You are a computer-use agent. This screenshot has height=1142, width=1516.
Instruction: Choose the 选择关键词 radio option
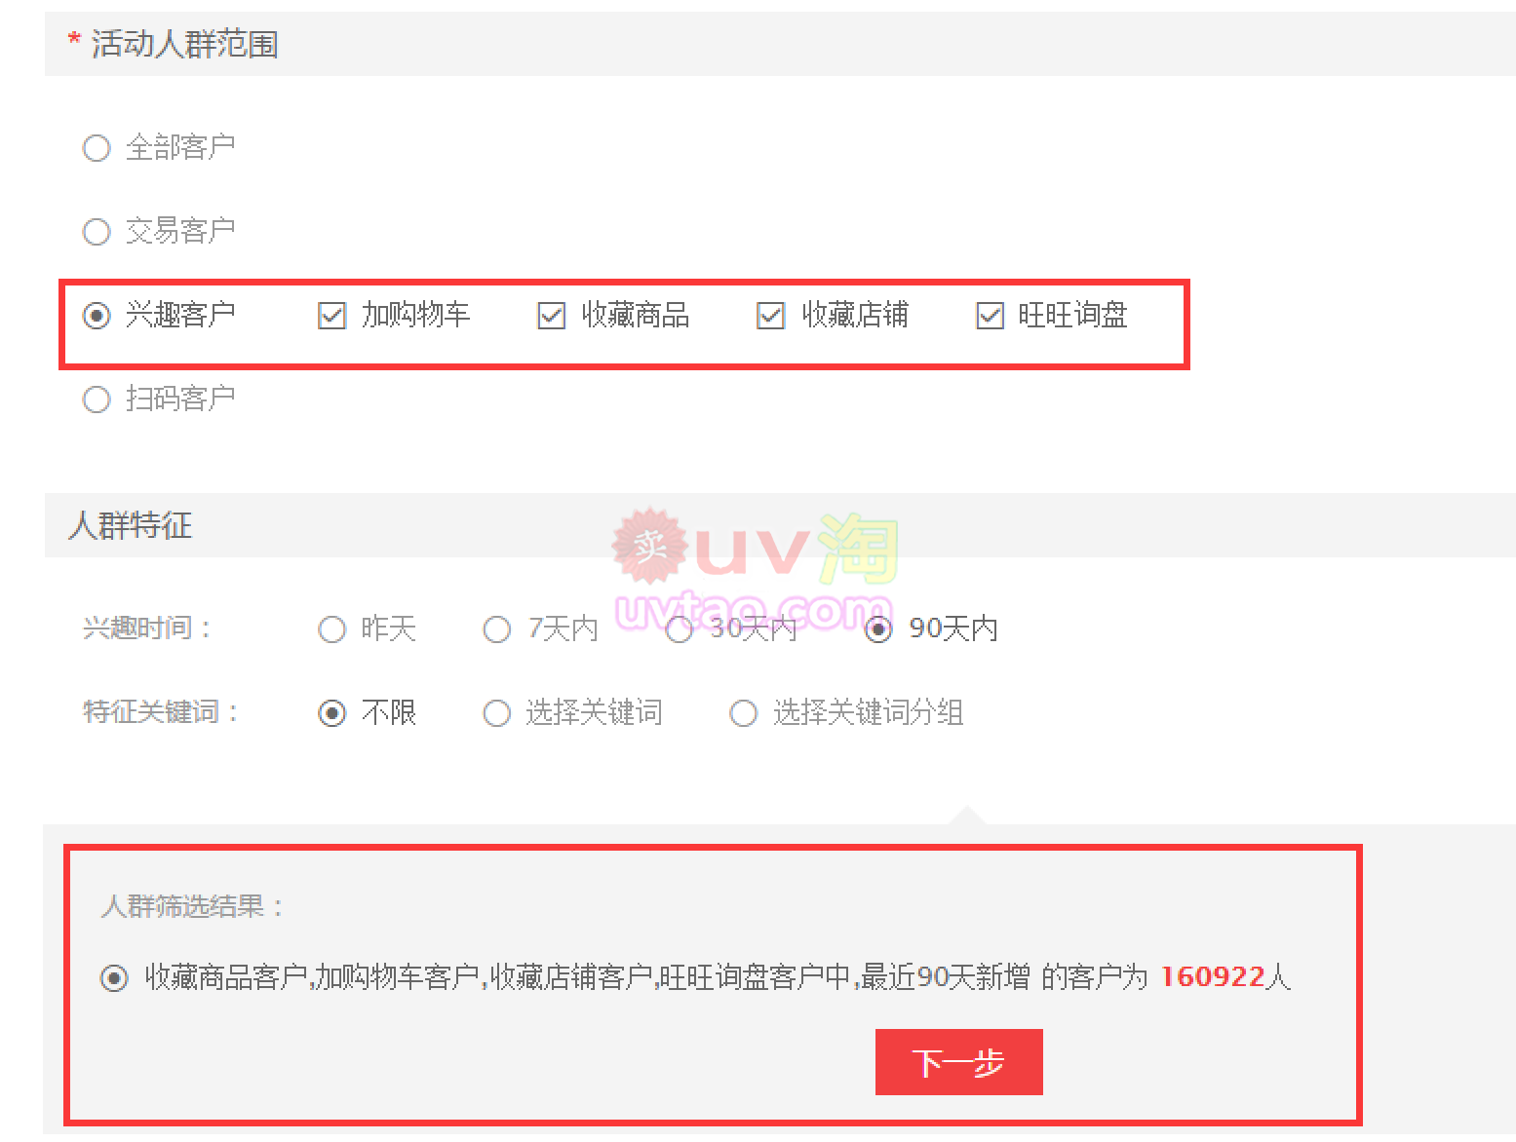(x=497, y=713)
